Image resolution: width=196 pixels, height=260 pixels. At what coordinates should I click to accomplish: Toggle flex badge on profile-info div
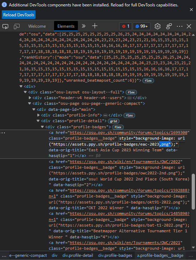pyautogui.click(x=129, y=115)
